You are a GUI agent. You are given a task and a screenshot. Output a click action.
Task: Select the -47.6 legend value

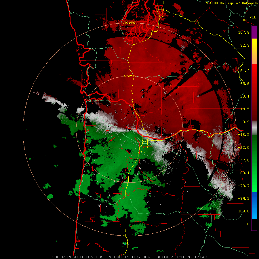click(x=244, y=160)
